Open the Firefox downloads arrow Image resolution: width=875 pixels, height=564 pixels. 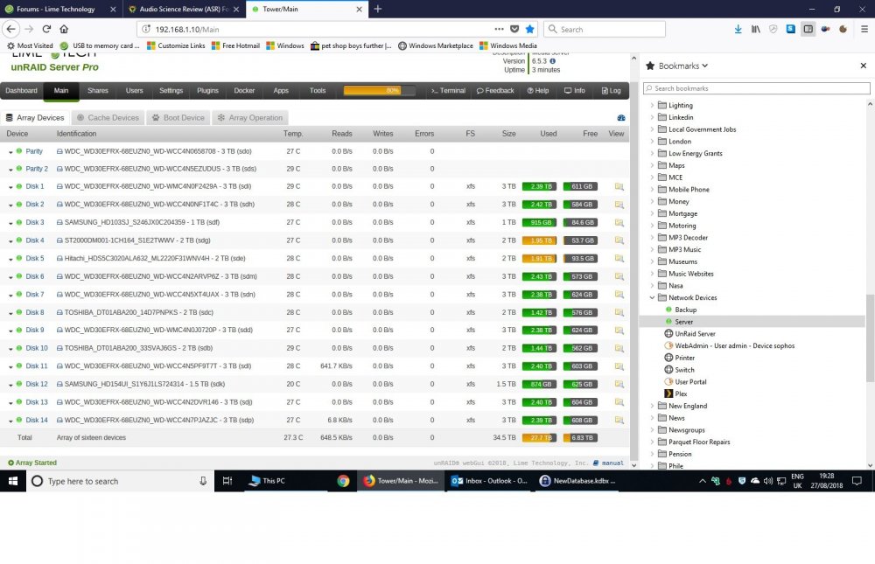coord(738,29)
